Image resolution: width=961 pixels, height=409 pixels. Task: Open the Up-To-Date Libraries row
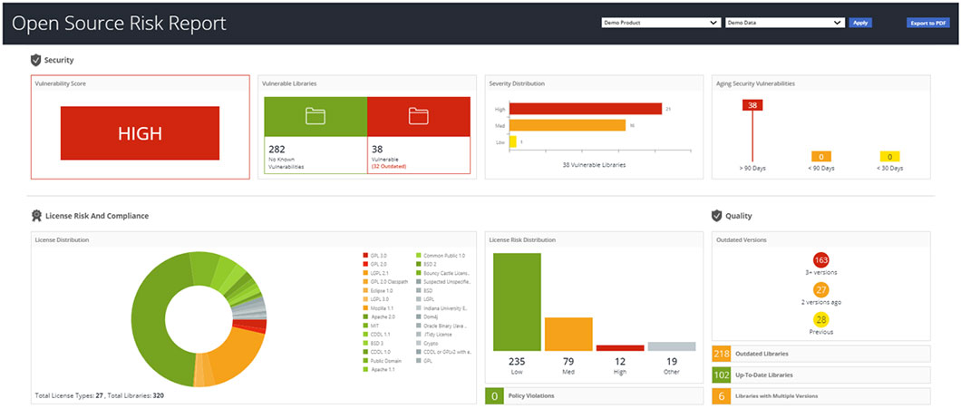click(820, 375)
